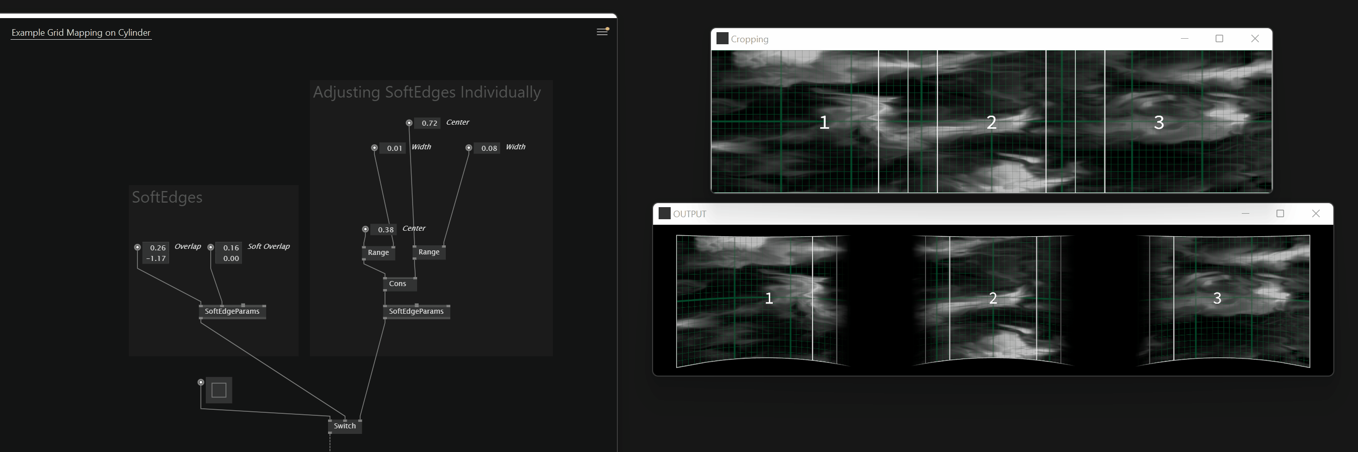Click the pin circle next to Center 0.38

tap(365, 229)
